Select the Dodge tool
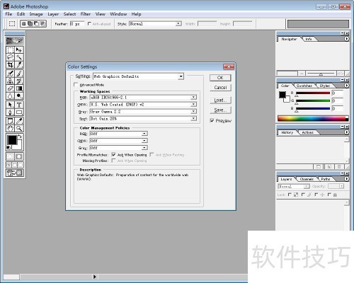This screenshot has height=283, width=354. (19, 96)
